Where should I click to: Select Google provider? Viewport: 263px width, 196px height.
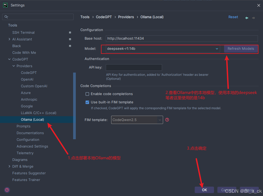coord(27,106)
